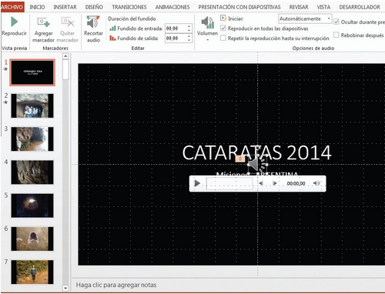The width and height of the screenshot is (385, 294).
Task: Select the speaker audio icon on slide
Action: (257, 165)
